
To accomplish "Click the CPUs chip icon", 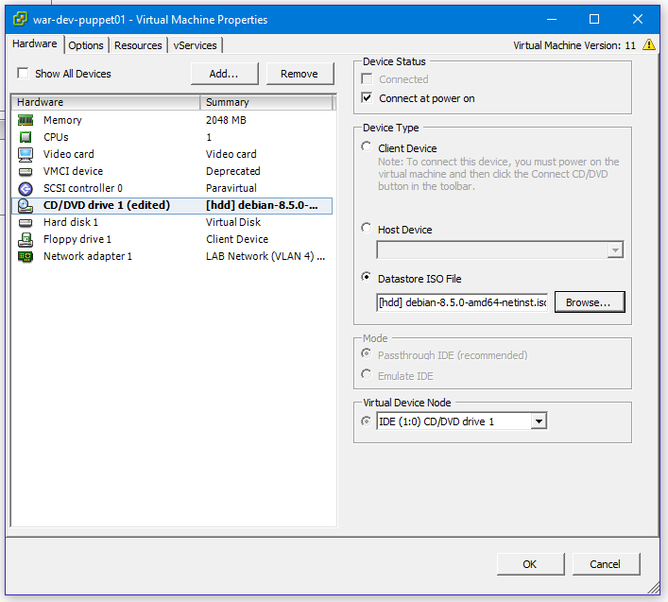I will (x=26, y=137).
